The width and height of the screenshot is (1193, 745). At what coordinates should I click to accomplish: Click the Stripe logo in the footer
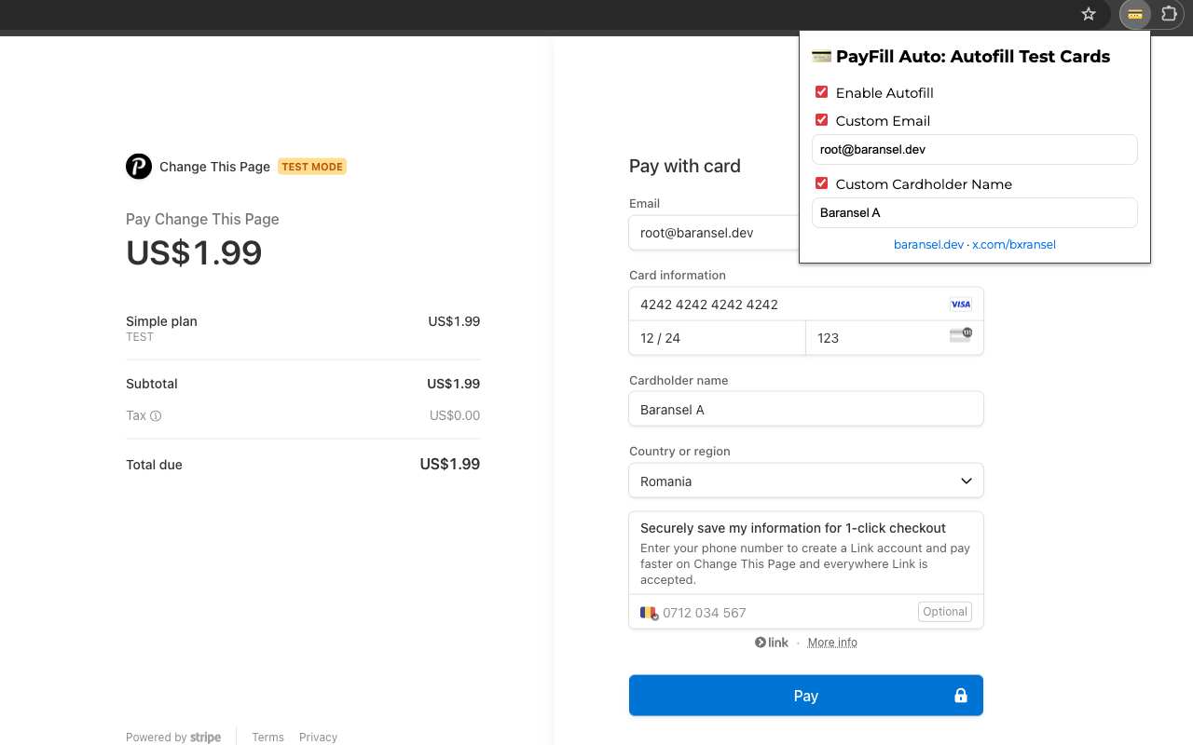click(206, 738)
